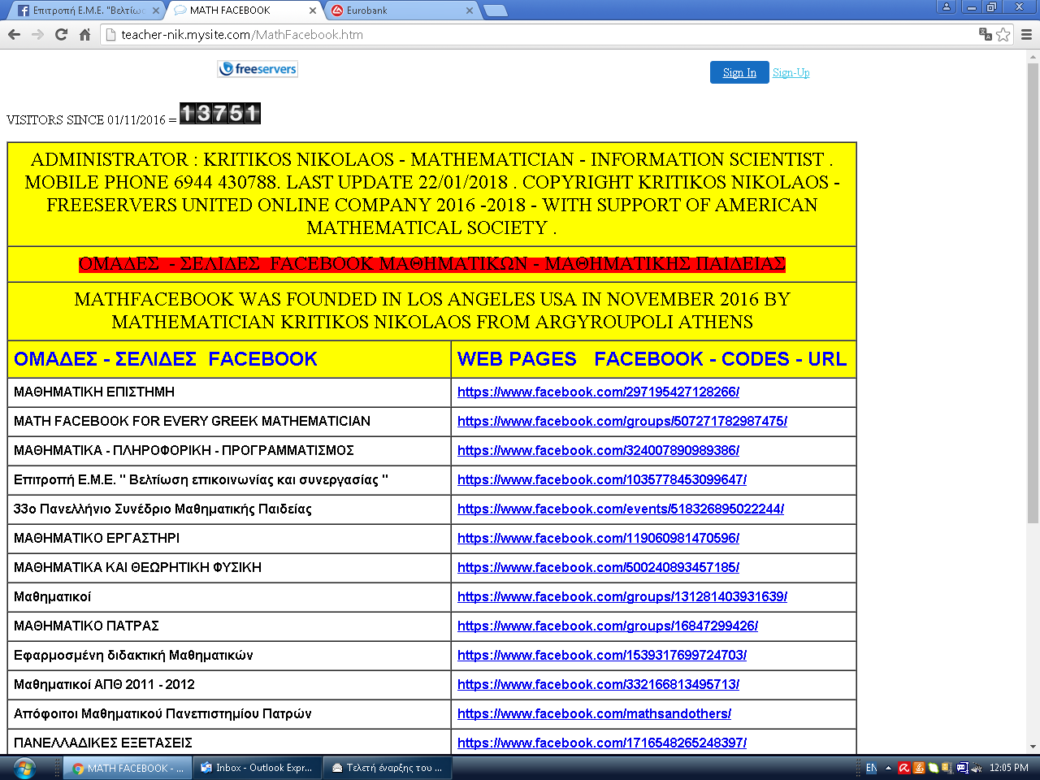The width and height of the screenshot is (1040, 780).
Task: Open the groups/16847299426 link
Action: tap(608, 626)
